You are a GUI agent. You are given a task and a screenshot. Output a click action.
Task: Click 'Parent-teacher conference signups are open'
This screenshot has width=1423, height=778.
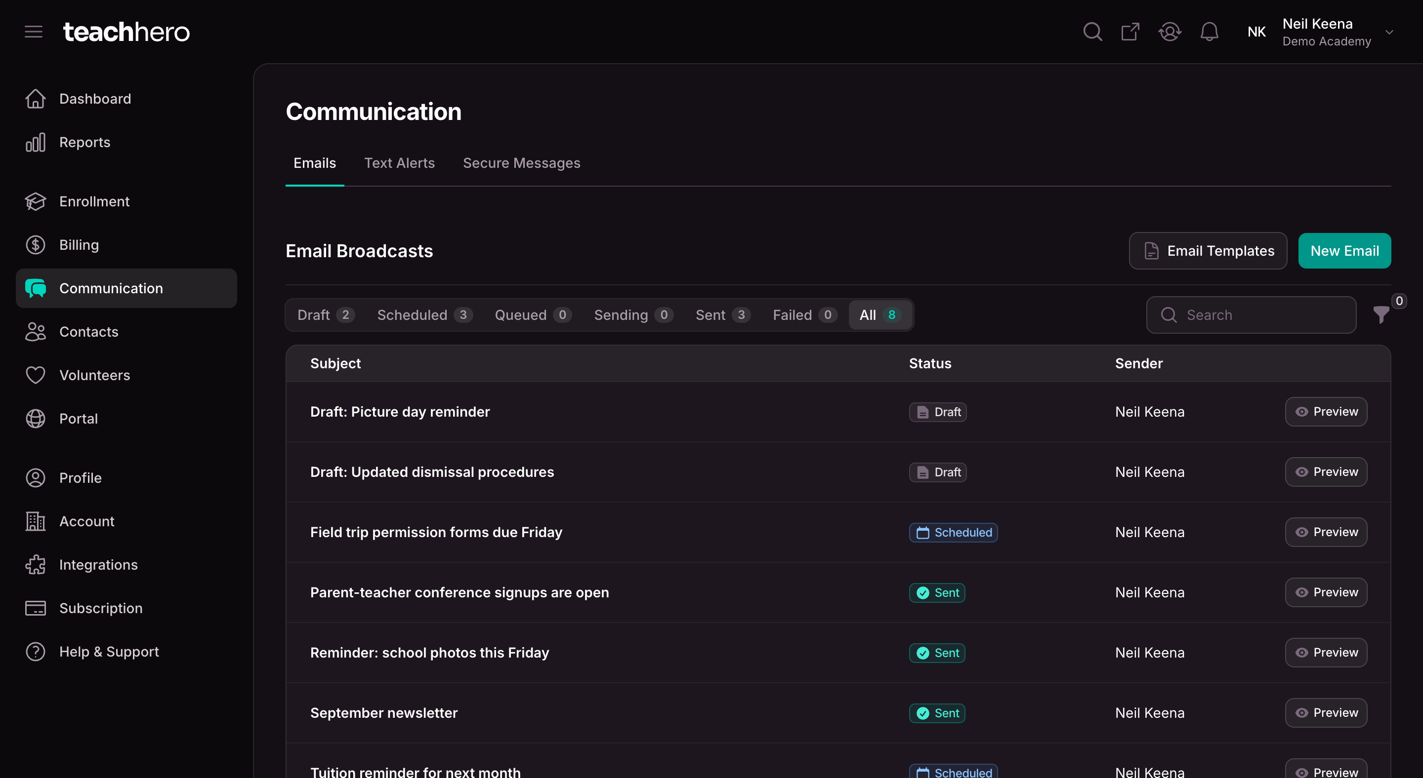point(460,592)
